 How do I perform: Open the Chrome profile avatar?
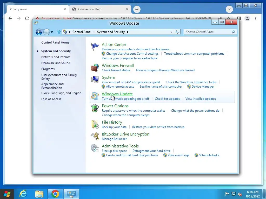coord(247,18)
